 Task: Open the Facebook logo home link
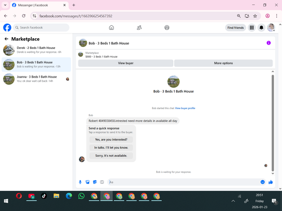coord(7,28)
